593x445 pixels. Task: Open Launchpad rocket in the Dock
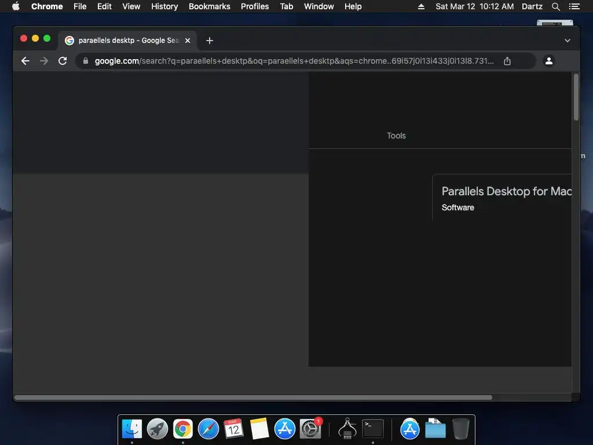(158, 429)
